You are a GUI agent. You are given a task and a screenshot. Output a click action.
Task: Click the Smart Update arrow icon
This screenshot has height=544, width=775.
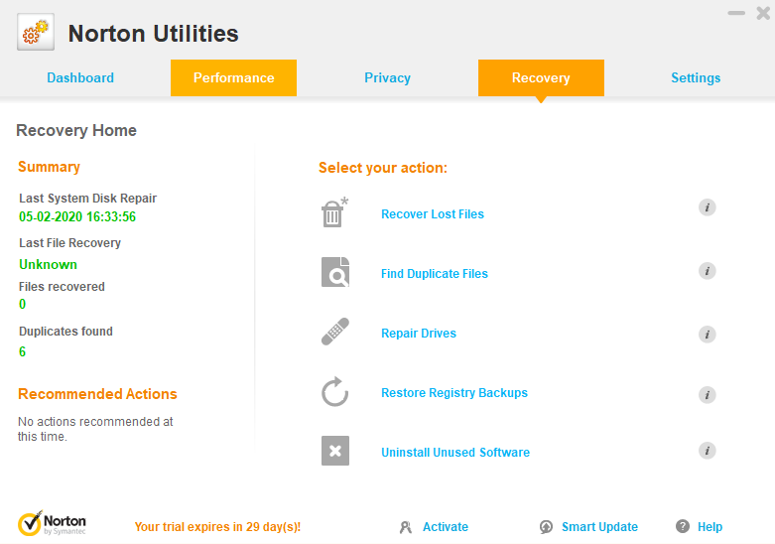click(546, 527)
